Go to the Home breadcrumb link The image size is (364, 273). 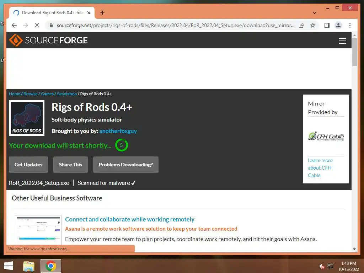click(x=14, y=94)
